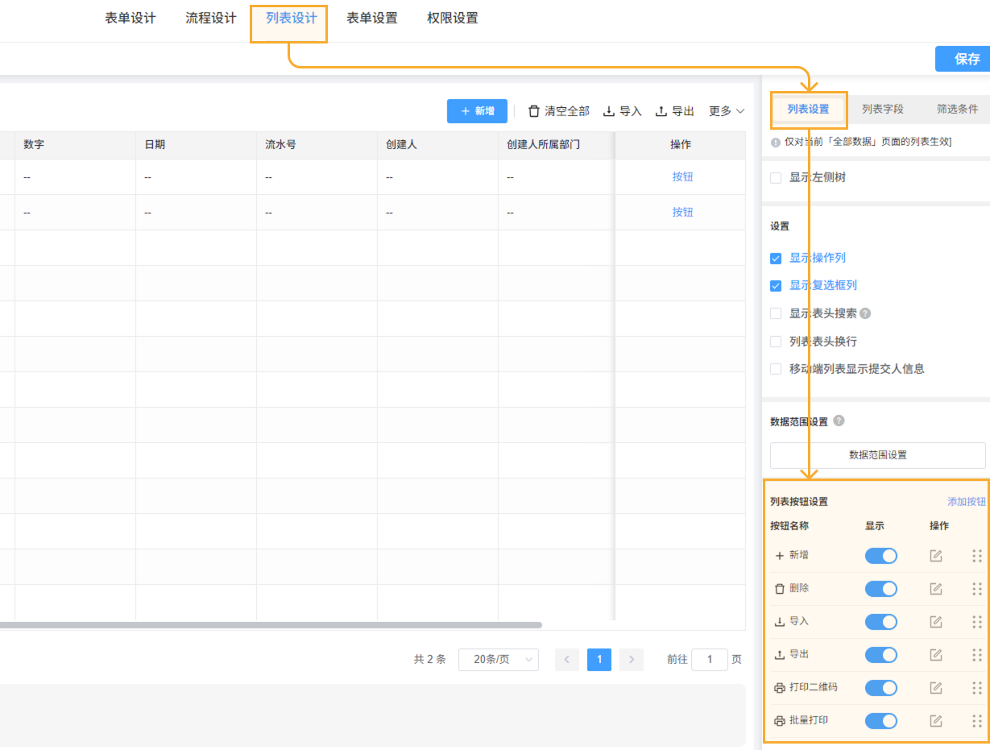This screenshot has height=750, width=990.
Task: Click 清空全部 in the toolbar
Action: pos(558,111)
